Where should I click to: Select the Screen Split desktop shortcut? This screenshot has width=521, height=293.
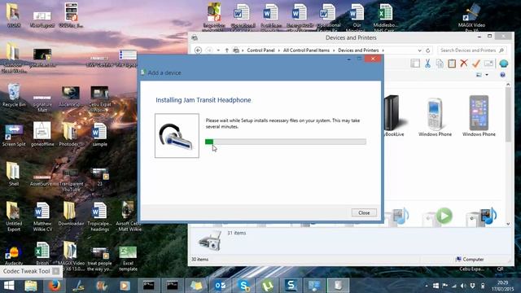coord(14,135)
